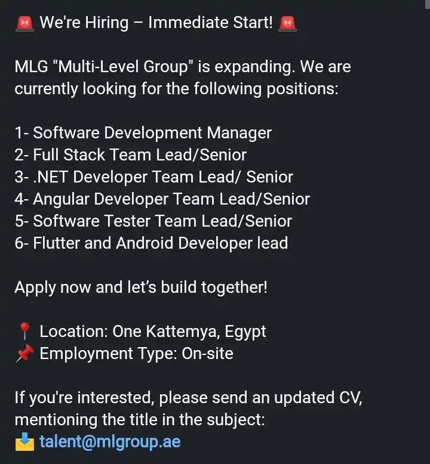Click the red siren emoji before "We're Hiring"
This screenshot has height=464, width=430.
click(x=25, y=24)
